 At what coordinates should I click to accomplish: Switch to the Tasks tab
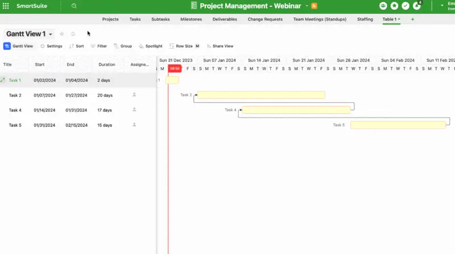point(135,19)
